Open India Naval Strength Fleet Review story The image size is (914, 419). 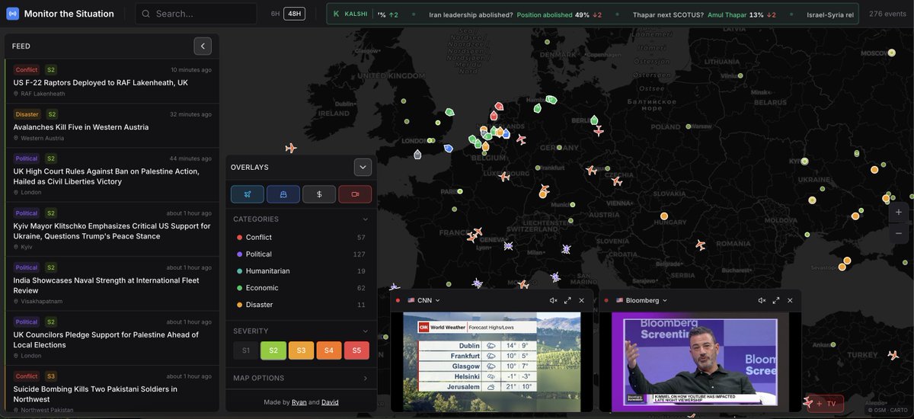click(x=112, y=285)
